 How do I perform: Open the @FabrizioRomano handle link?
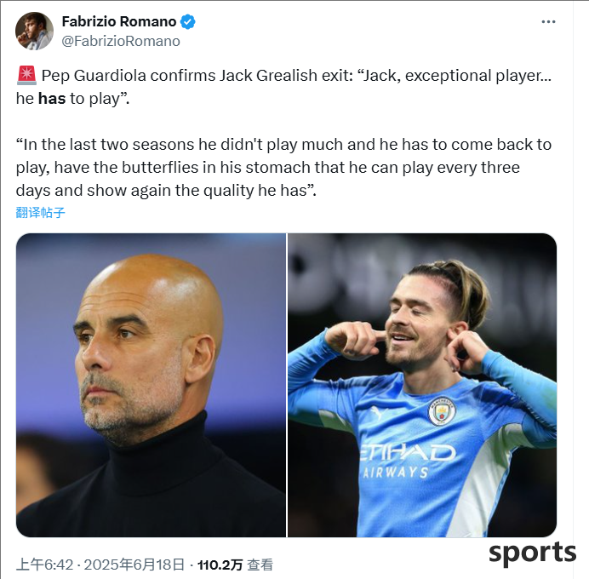121,42
